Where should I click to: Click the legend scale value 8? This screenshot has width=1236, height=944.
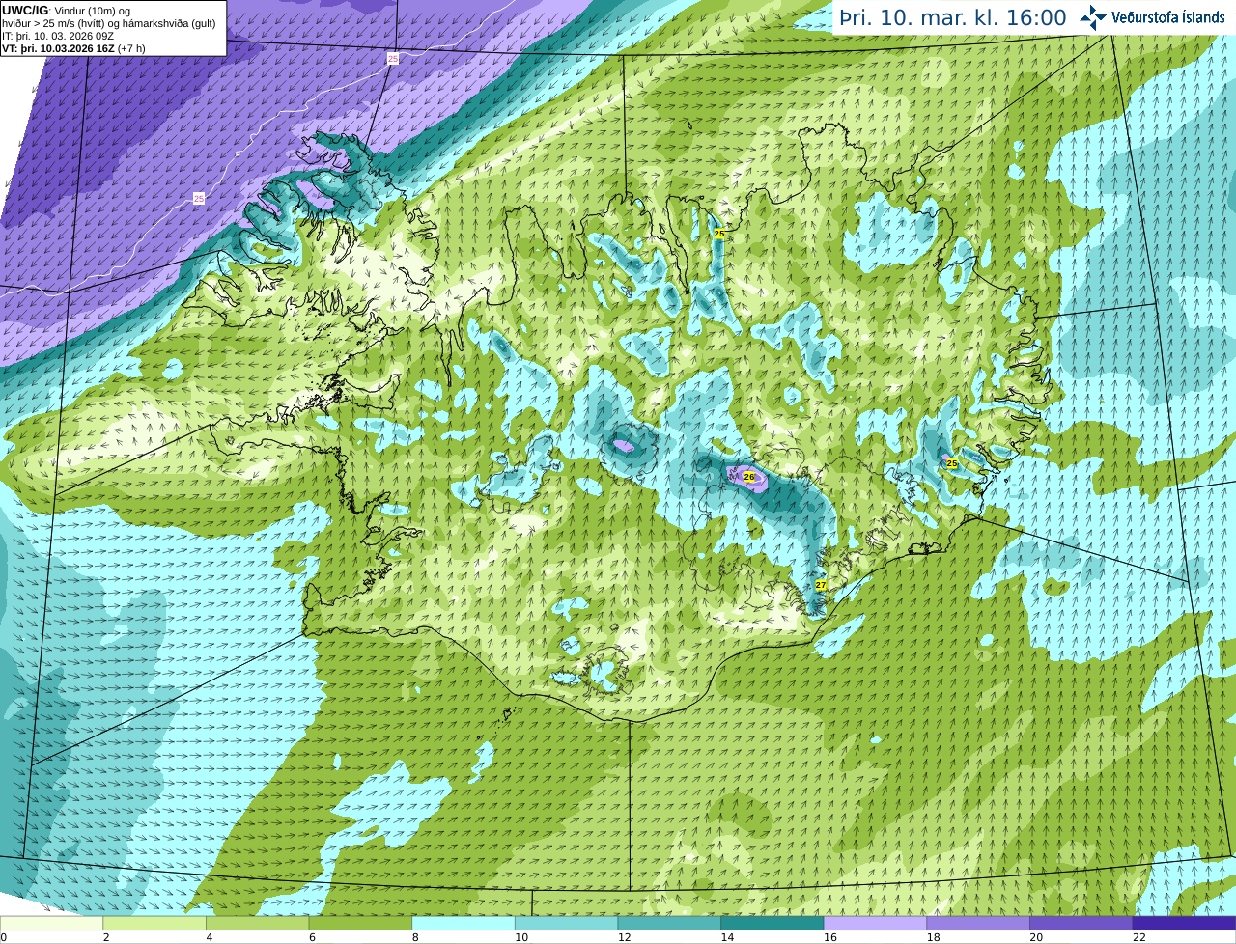[x=415, y=937]
